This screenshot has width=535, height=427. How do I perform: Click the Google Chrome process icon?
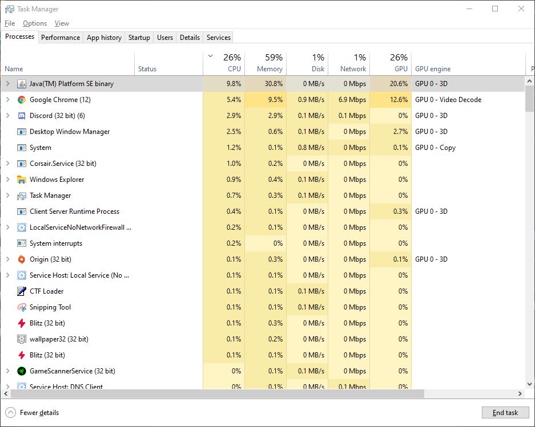pos(22,100)
